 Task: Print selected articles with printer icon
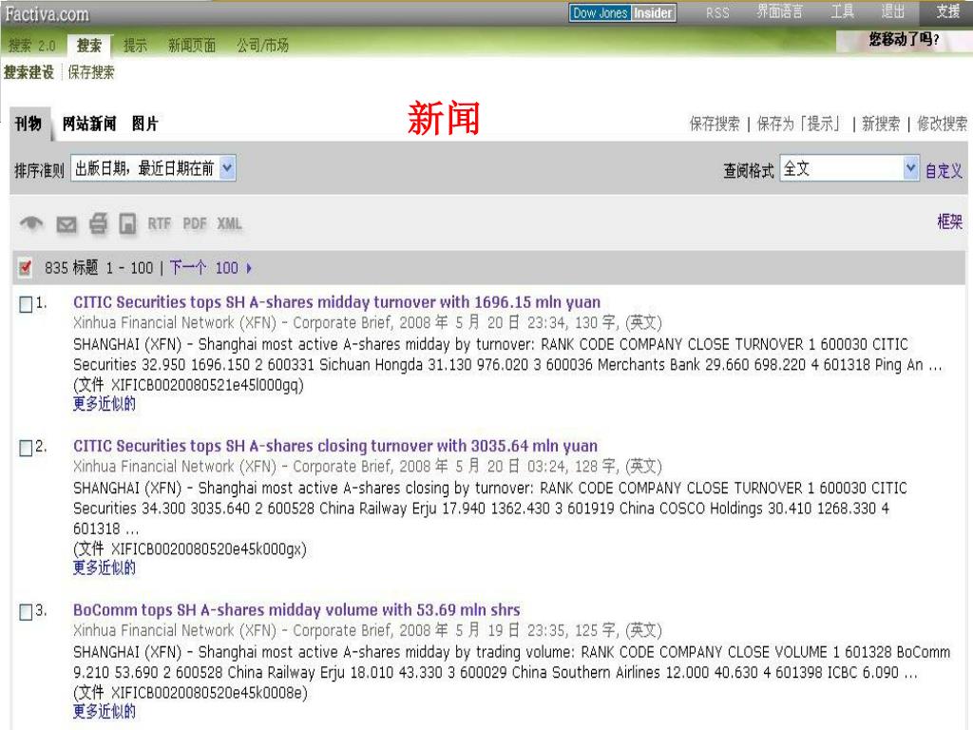click(98, 223)
